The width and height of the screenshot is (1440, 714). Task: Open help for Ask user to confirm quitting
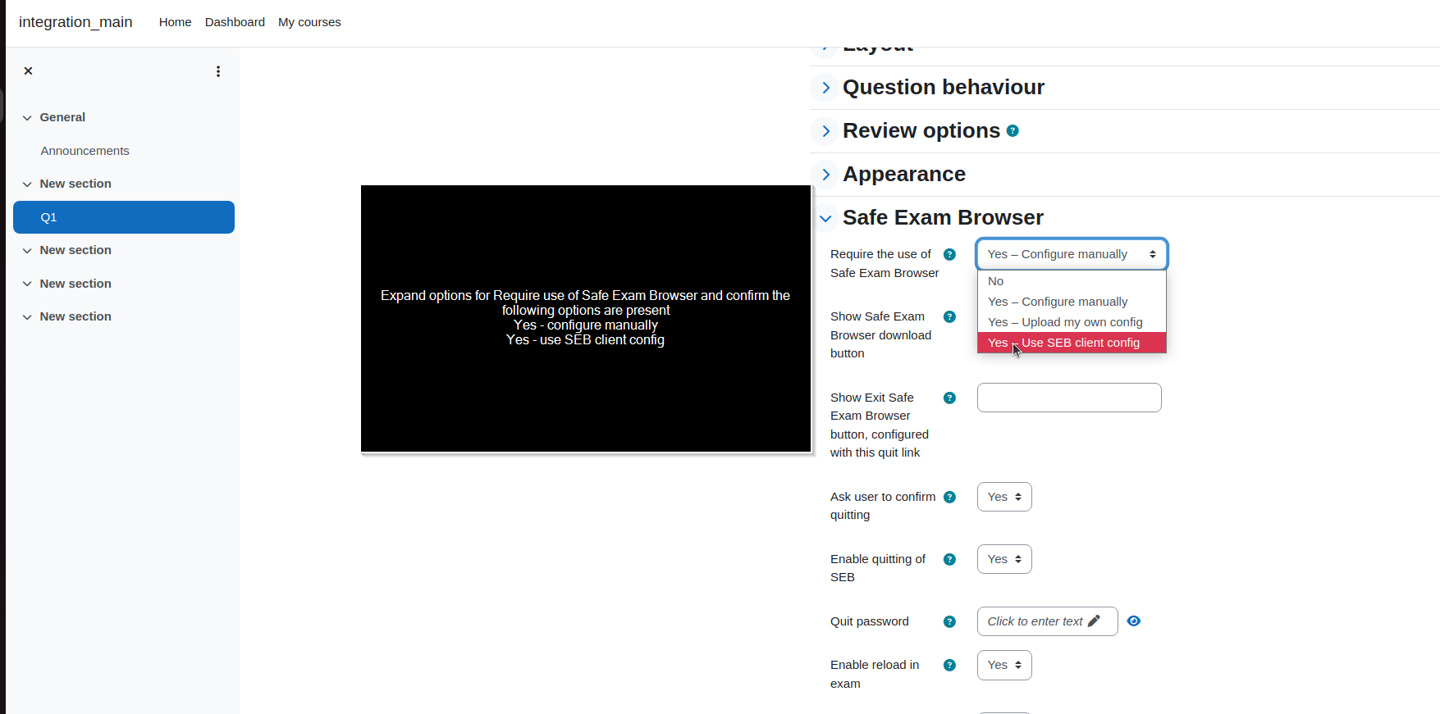point(949,497)
